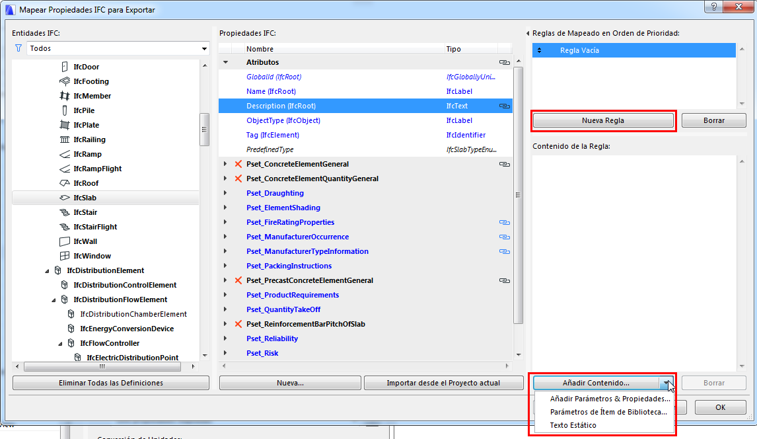Collapse the IfcDistributionElement tree node
The height and width of the screenshot is (439, 757).
tap(48, 271)
